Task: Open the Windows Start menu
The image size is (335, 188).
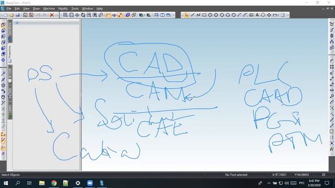Action: point(6,183)
